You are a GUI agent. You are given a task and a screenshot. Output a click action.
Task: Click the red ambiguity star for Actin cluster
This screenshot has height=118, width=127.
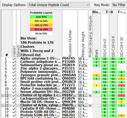90,105
